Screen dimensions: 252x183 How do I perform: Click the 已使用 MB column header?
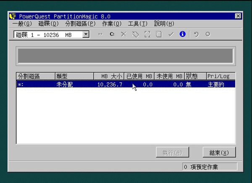[139, 76]
